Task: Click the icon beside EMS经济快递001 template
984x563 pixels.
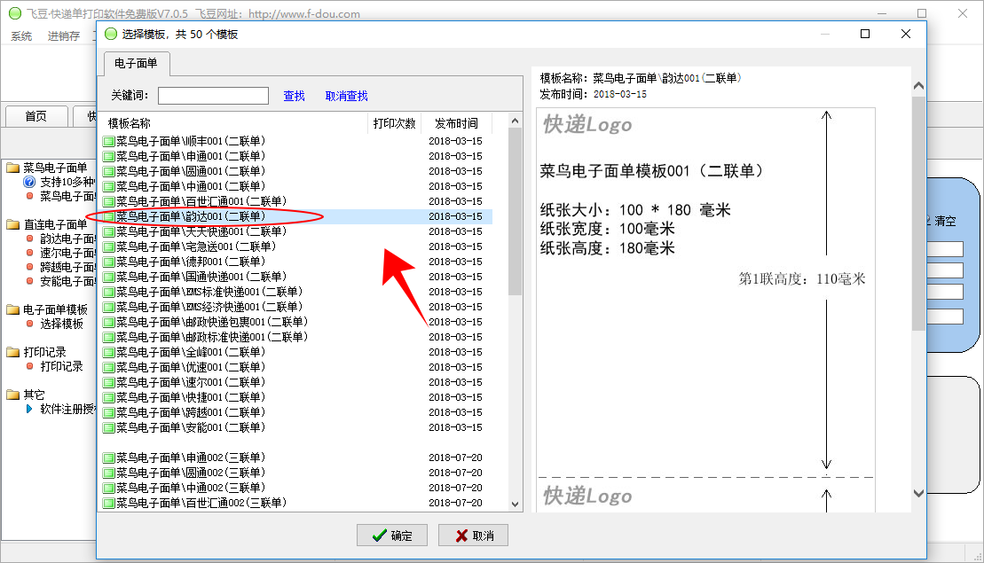Action: click(108, 307)
